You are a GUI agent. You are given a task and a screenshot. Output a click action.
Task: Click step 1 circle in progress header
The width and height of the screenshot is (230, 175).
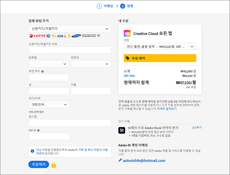click(99, 6)
